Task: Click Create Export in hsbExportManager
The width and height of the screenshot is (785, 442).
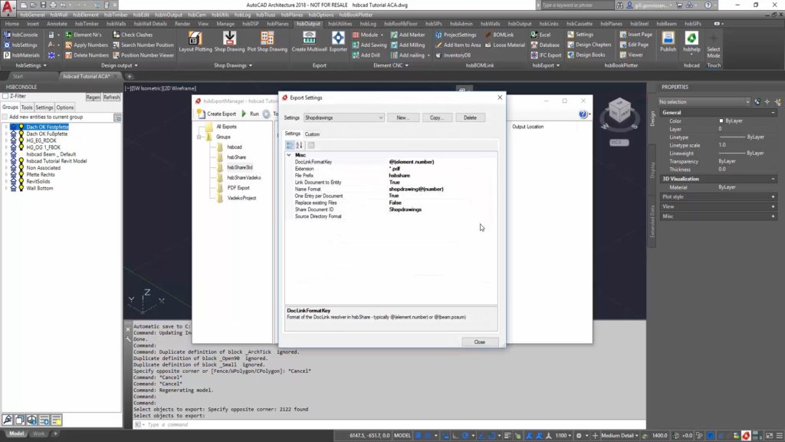Action: click(x=216, y=114)
